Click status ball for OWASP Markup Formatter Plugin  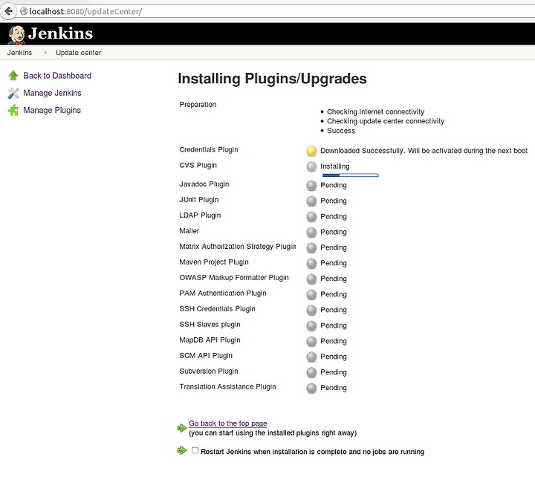[x=311, y=279]
